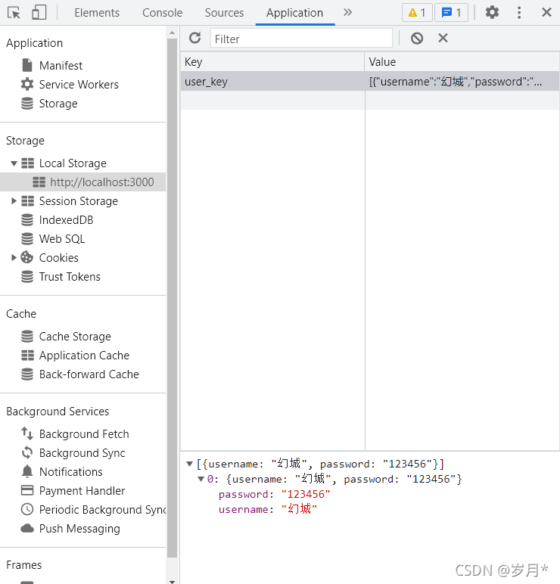This screenshot has height=584, width=560.
Task: Show more DevTools tabs chevron
Action: tap(347, 12)
